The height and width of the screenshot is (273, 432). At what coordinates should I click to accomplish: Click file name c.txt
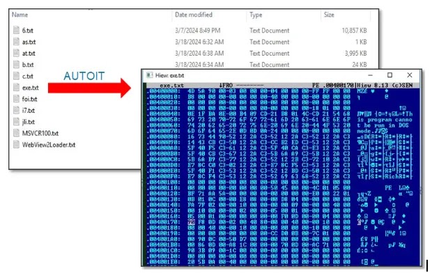(28, 77)
